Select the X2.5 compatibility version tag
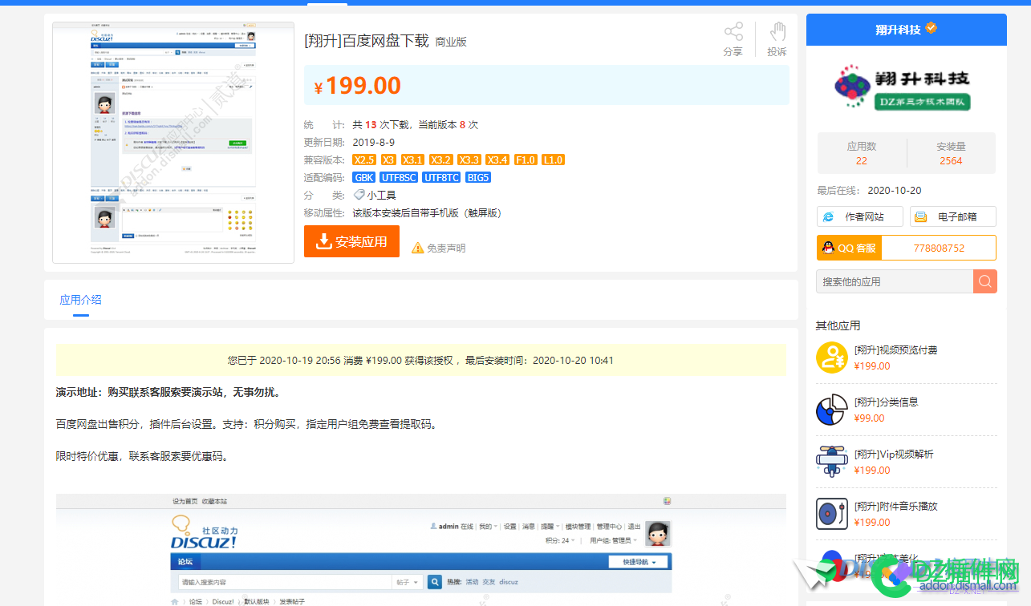Viewport: 1031px width, 606px height. [x=364, y=160]
